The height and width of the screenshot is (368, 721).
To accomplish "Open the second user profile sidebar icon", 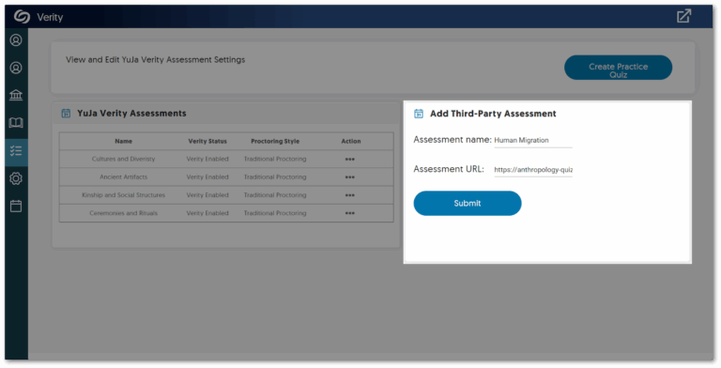I will (x=16, y=68).
